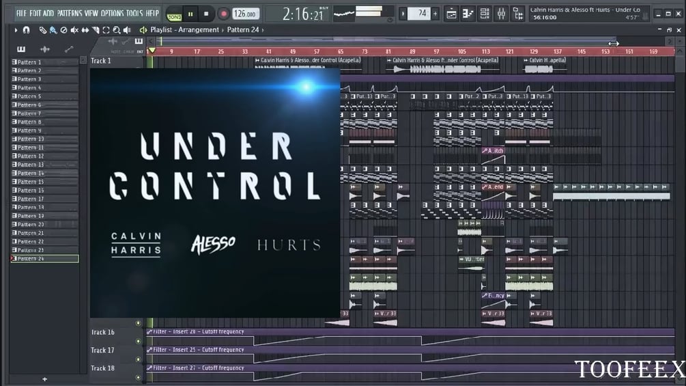Select the Slice tool
686x386 pixels.
(x=96, y=30)
